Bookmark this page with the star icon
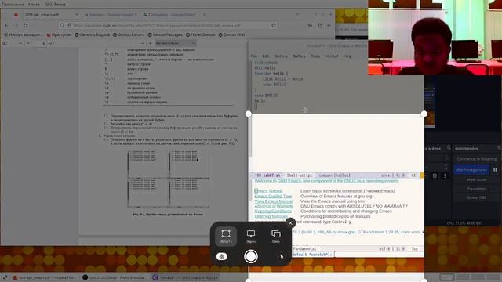502x282 pixels. 274,25
